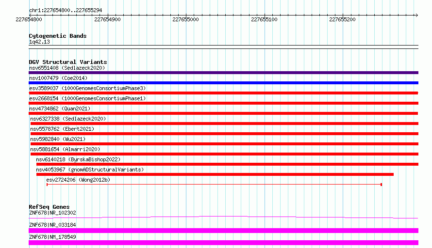
Task: Click the ruler's right arrow end
Action: tap(416, 15)
